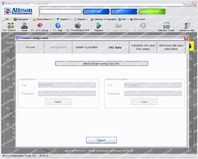
Task: Open the Action Request dropdown
Action: tap(44, 19)
